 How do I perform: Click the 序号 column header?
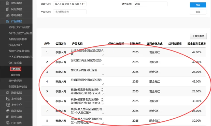(x=47, y=44)
